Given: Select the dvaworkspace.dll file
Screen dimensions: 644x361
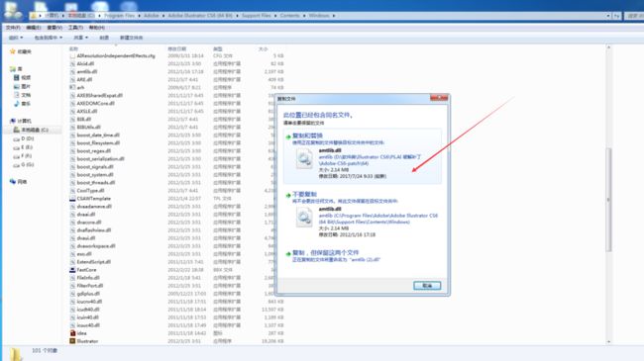Looking at the screenshot, I should click(x=96, y=246).
